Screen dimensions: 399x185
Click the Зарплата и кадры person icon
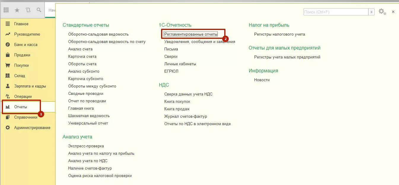[x=8, y=86]
